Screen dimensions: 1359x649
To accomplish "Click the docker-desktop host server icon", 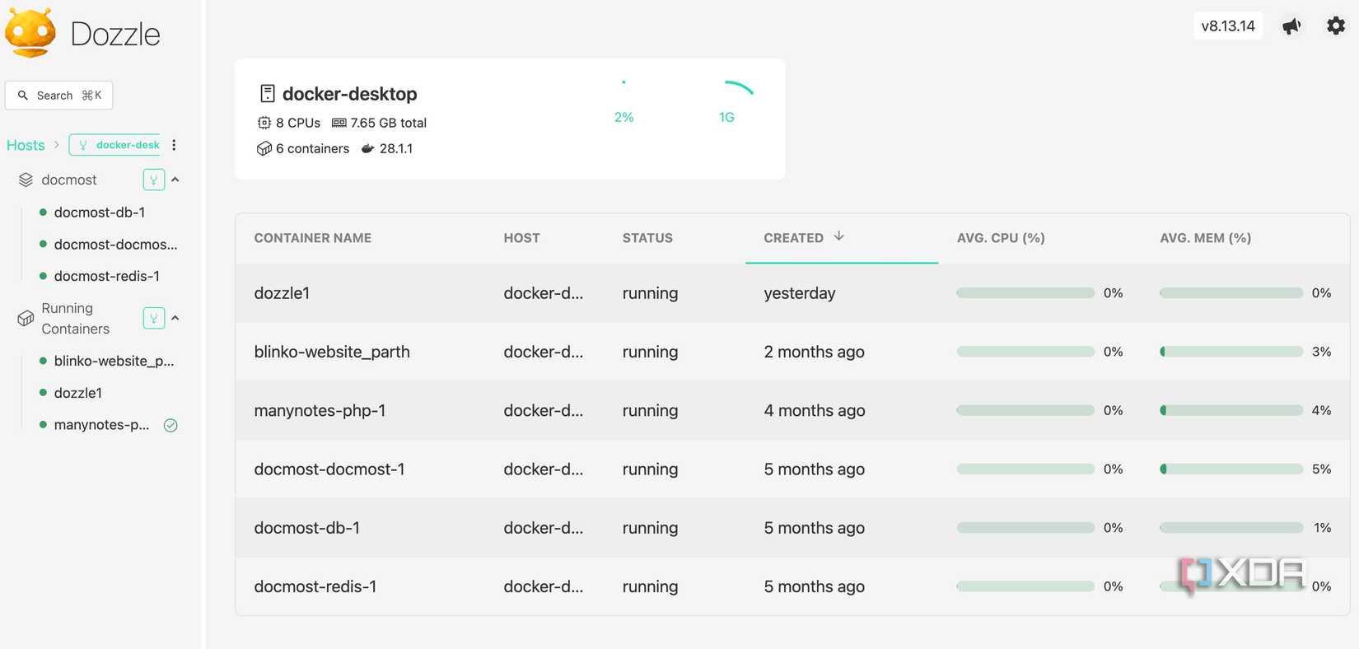I will [x=268, y=94].
